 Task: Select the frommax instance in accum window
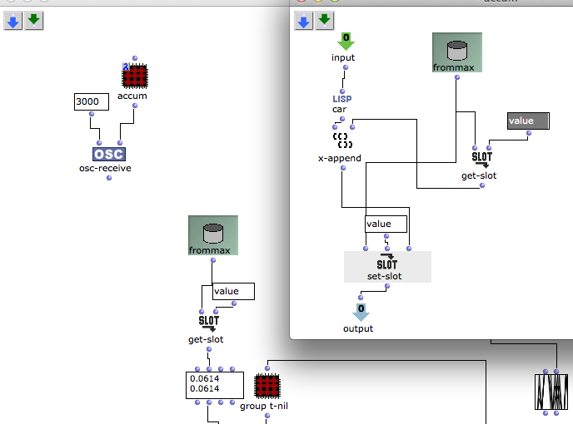[x=457, y=52]
